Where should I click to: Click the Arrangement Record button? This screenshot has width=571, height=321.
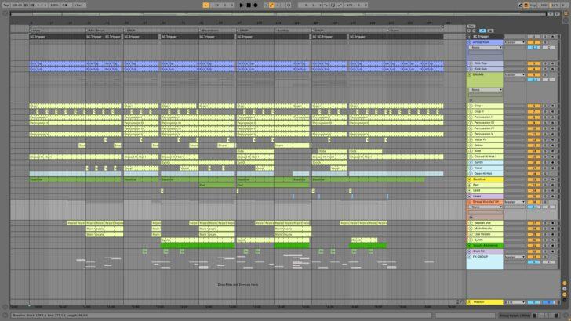(x=255, y=5)
